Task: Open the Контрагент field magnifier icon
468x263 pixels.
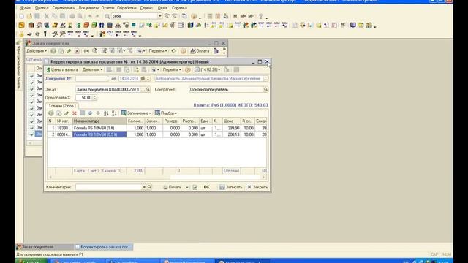Action: 265,89
